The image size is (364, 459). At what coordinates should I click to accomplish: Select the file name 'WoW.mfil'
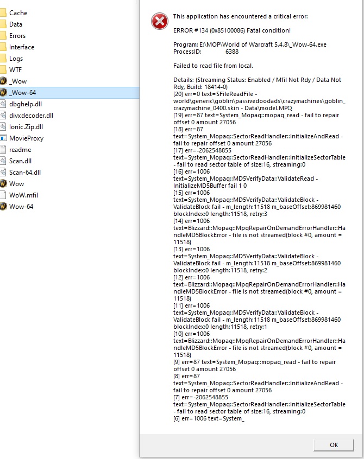[23, 195]
